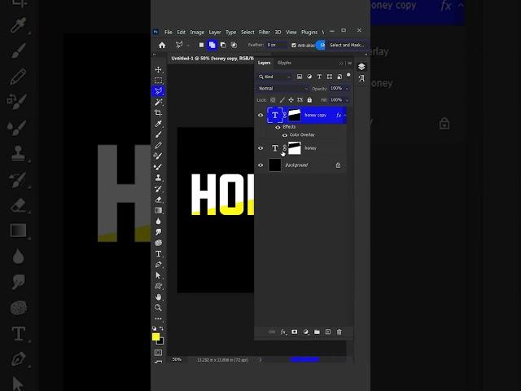
Task: Toggle layer filtering on/off switch
Action: [x=348, y=76]
